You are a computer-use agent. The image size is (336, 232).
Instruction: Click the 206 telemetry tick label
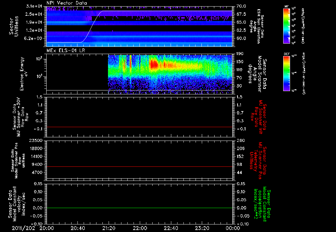(x=240, y=148)
